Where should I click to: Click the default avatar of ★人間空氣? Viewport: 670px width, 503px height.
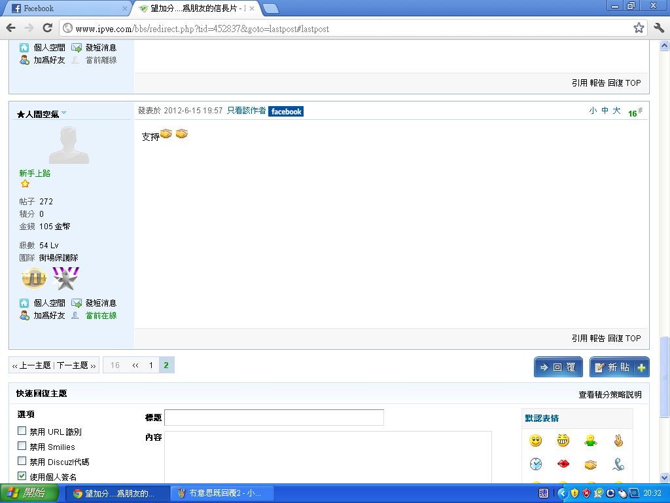click(x=68, y=145)
